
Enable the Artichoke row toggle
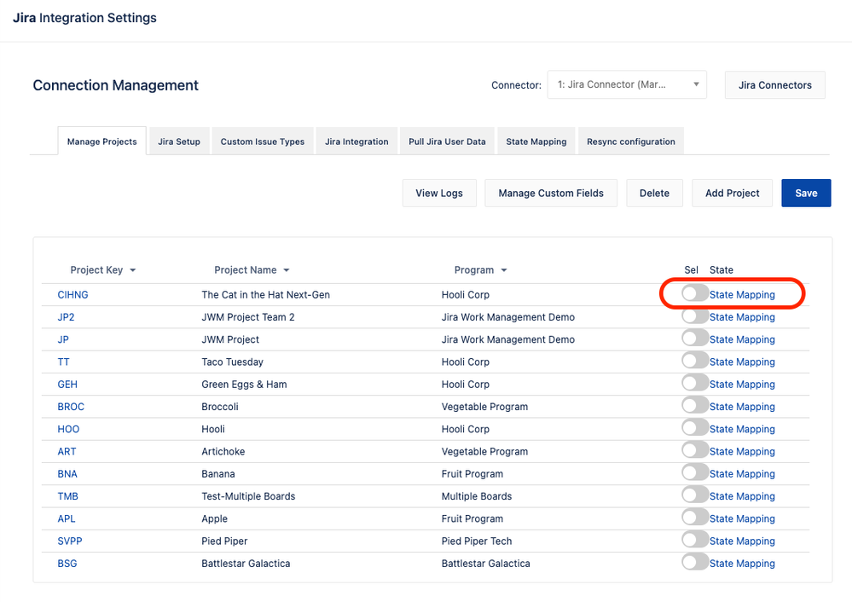click(695, 450)
